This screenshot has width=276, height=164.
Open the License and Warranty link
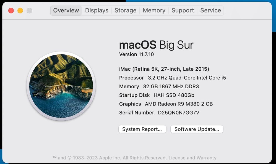pos(192,158)
